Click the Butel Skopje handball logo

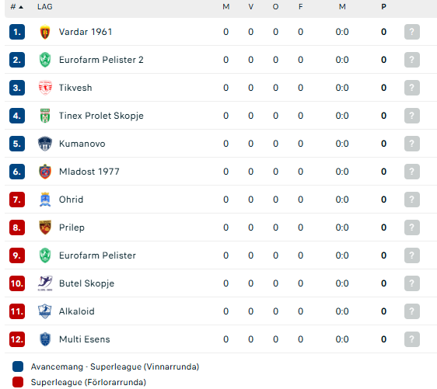pyautogui.click(x=45, y=283)
